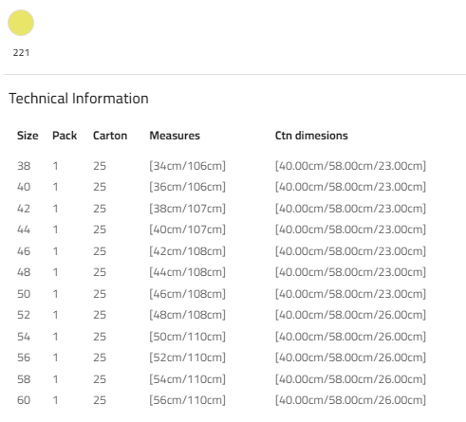Click the 221 color code label
466x422 pixels.
point(21,52)
